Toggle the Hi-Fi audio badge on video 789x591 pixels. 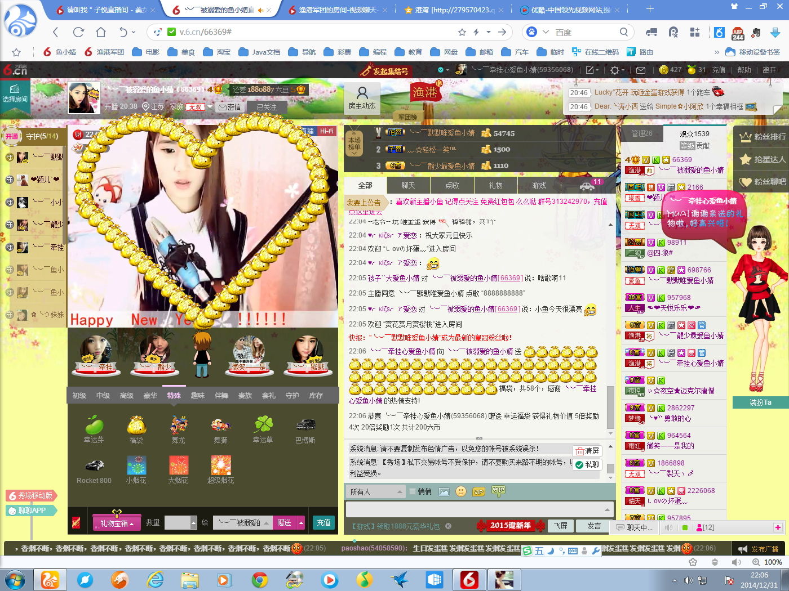tap(327, 131)
